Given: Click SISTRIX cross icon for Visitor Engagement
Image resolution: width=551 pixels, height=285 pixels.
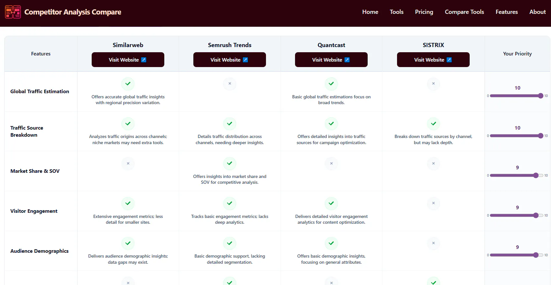Looking at the screenshot, I should 434,203.
